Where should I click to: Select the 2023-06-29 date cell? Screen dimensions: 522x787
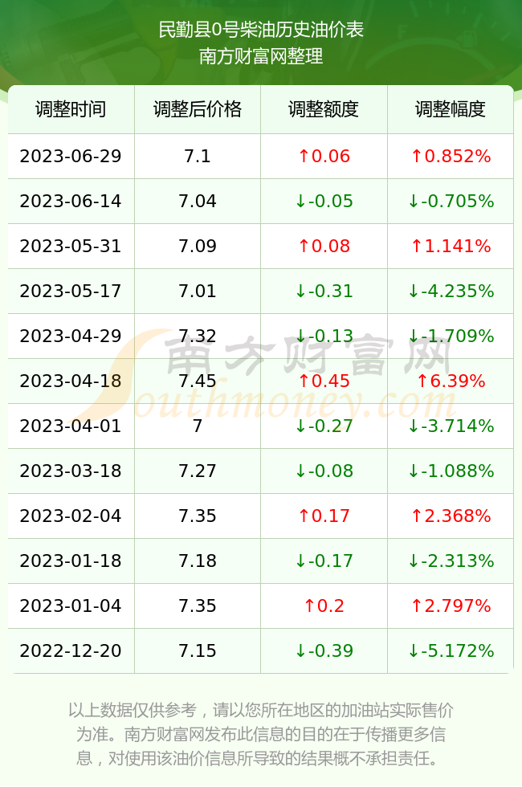pos(71,156)
